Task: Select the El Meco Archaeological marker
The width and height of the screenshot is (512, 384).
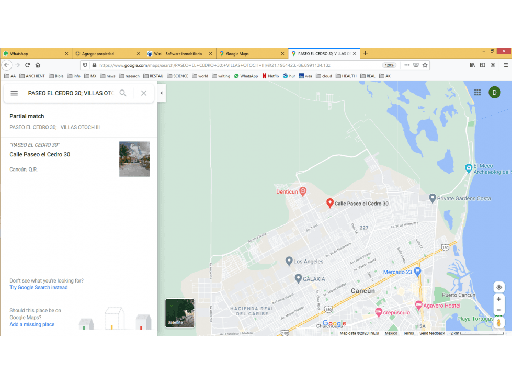Action: tap(469, 168)
